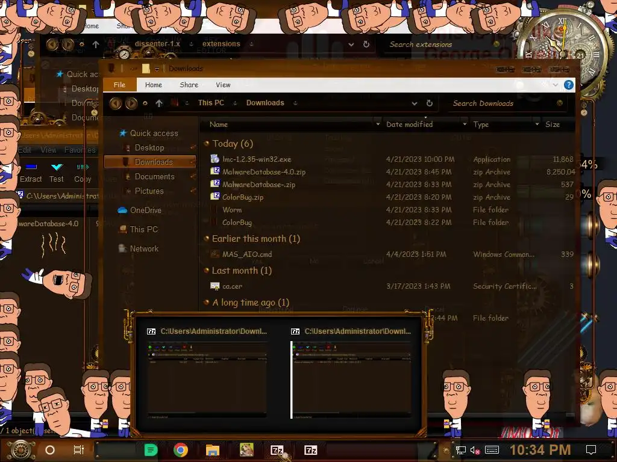Viewport: 617px width, 462px height.
Task: Open Downloads in the navigation pane
Action: point(150,162)
